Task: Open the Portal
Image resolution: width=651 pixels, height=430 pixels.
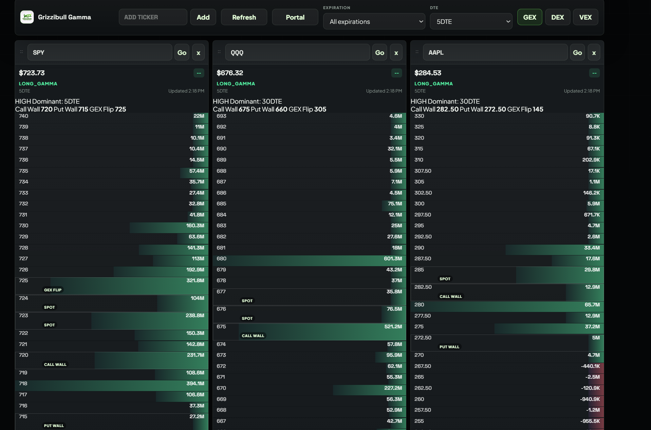Action: 295,17
